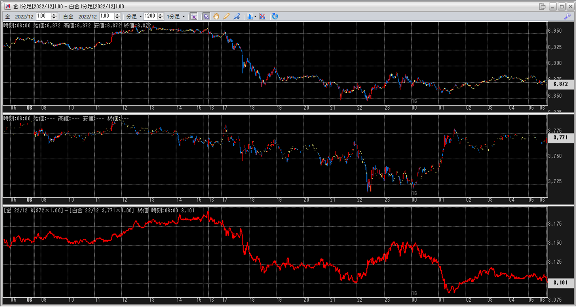
Task: Click the 金 multiplier spinner arrows
Action: click(54, 16)
